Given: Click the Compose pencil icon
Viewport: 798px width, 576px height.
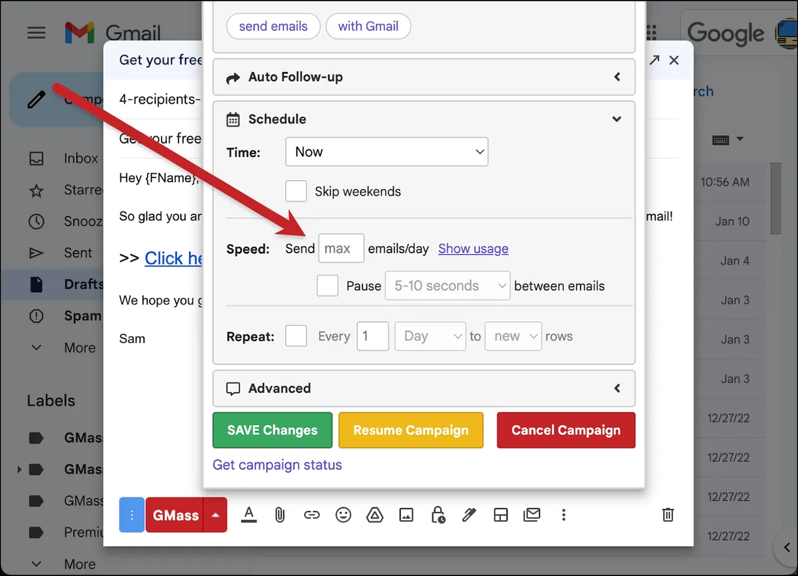Looking at the screenshot, I should 36,99.
